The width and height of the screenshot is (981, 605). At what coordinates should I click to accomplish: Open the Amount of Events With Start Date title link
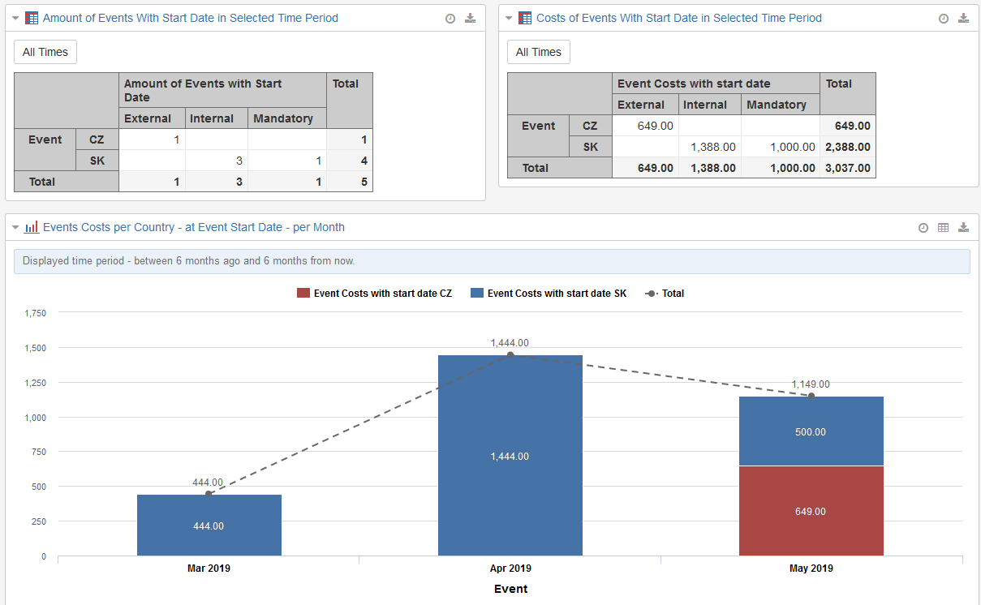coord(190,18)
